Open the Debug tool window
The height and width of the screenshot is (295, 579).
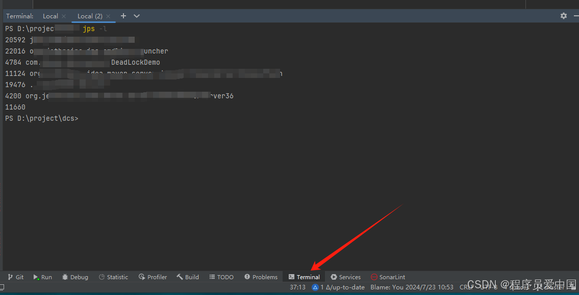[75, 277]
